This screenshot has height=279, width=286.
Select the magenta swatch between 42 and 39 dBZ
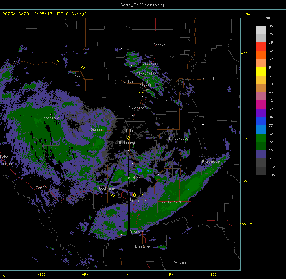click(261, 104)
